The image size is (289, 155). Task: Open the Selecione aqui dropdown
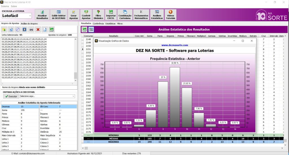point(47,96)
